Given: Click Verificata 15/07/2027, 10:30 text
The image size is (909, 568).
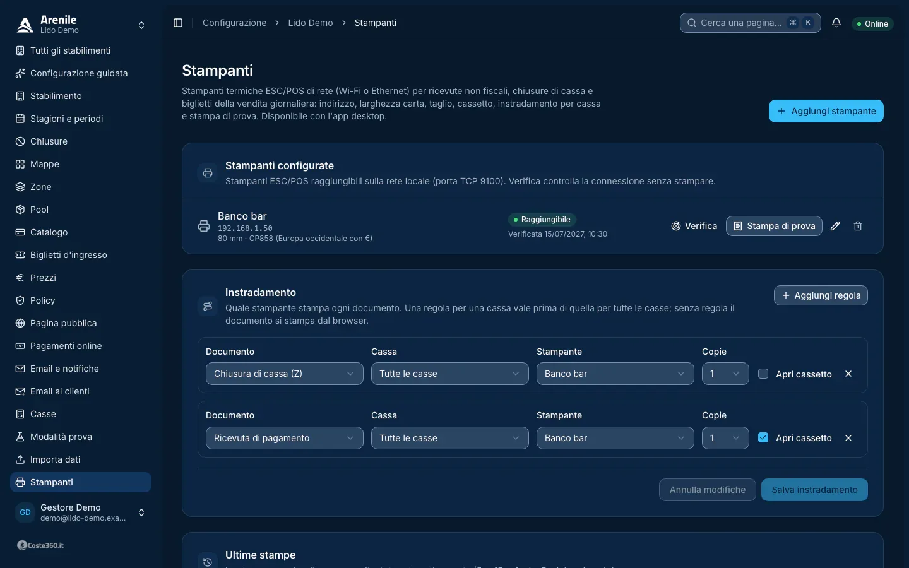Looking at the screenshot, I should point(557,234).
